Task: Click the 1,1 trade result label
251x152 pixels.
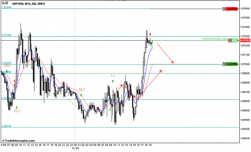Action: click(113, 76)
